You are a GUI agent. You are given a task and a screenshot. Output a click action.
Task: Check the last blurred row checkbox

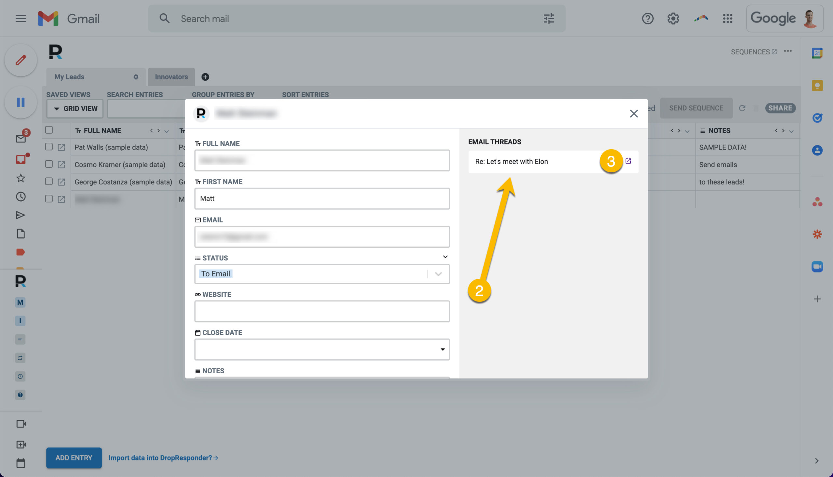[49, 199]
